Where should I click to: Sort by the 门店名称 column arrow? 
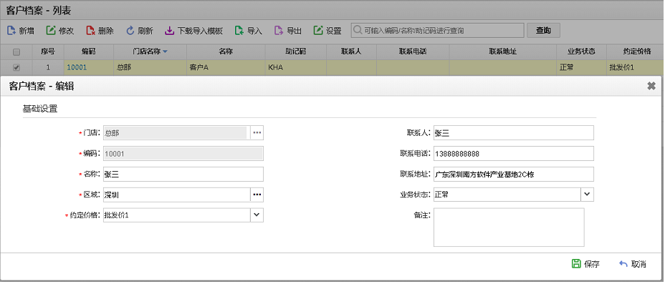(x=165, y=52)
